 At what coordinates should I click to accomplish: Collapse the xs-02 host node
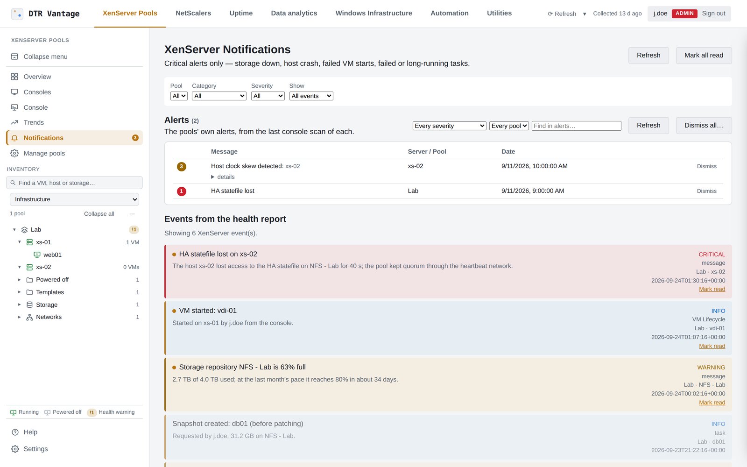pos(20,267)
